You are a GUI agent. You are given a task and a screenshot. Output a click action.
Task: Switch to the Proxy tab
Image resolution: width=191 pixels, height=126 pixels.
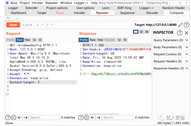point(60,13)
